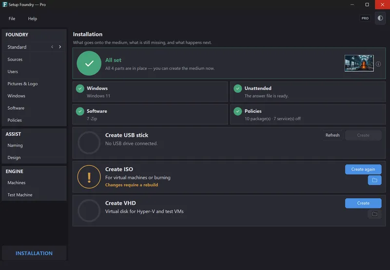
Task: Click Create again for ISO
Action: [x=363, y=169]
